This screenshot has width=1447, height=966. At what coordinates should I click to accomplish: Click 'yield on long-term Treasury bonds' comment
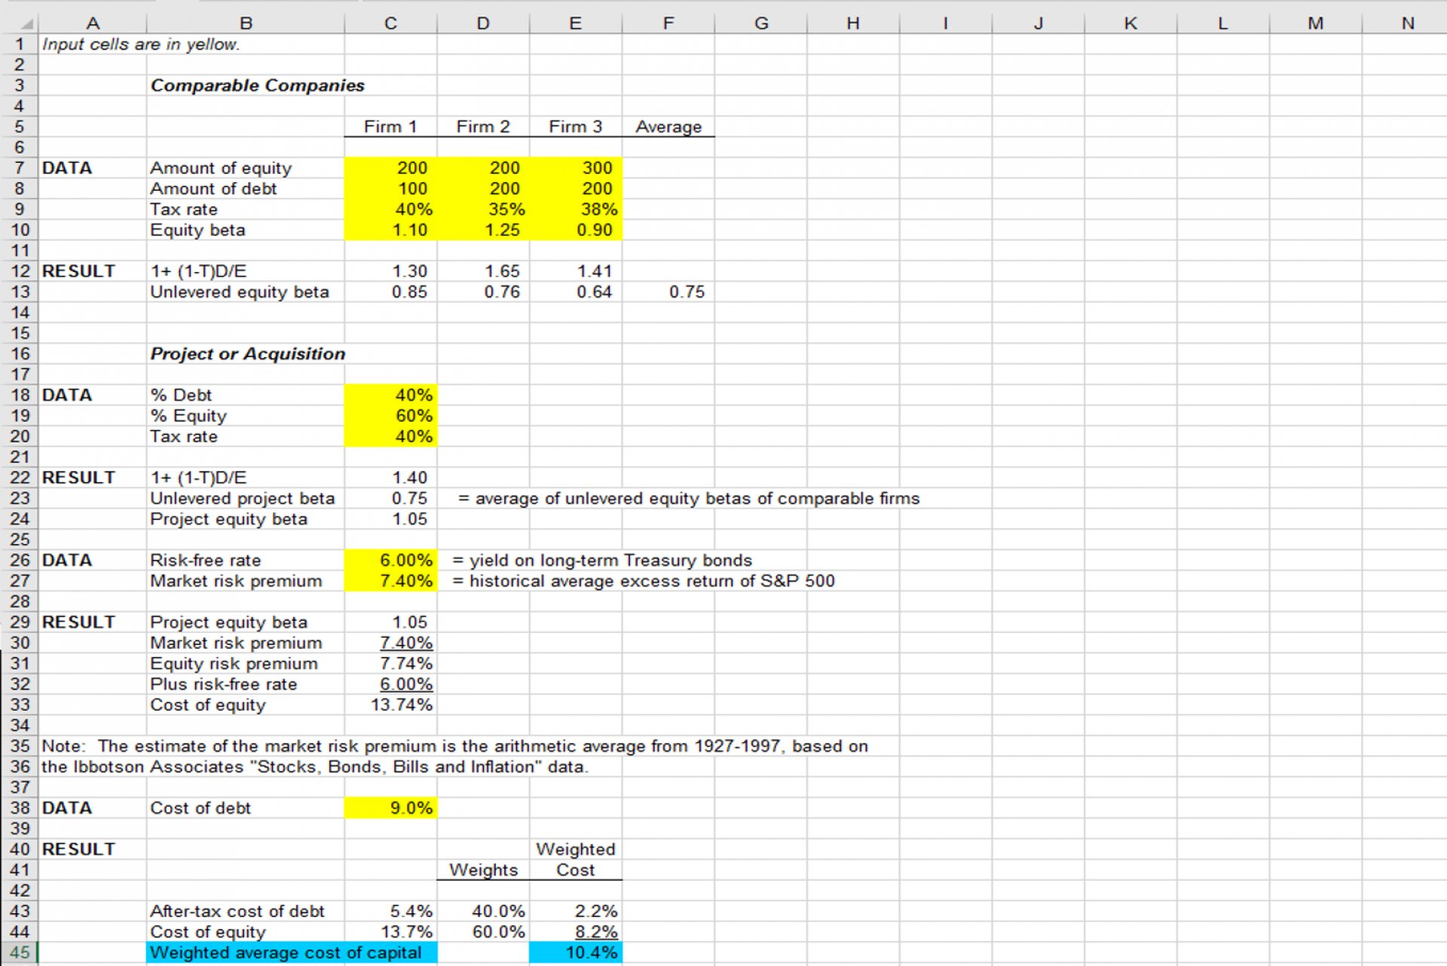602,561
